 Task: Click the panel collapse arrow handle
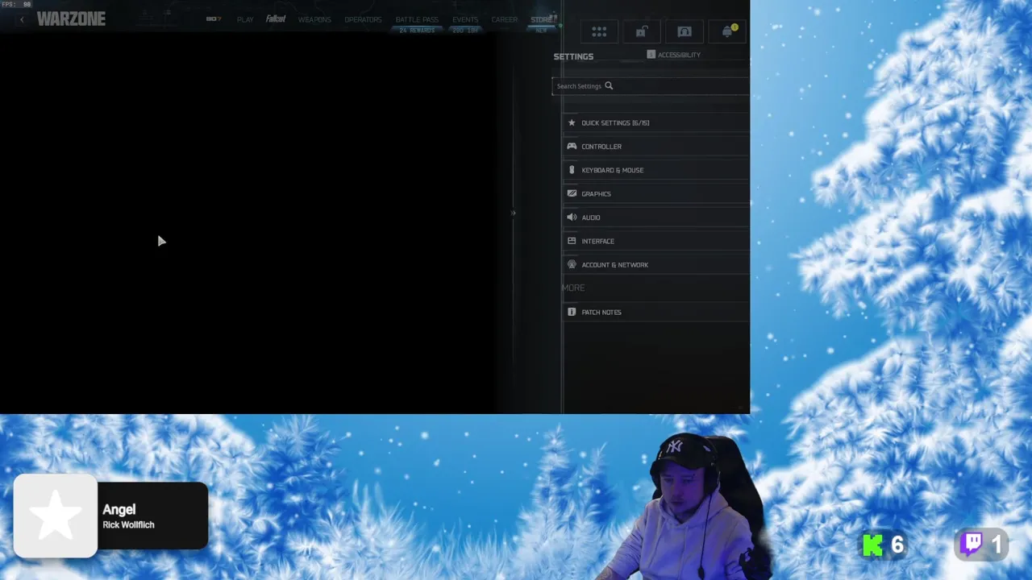click(x=514, y=213)
